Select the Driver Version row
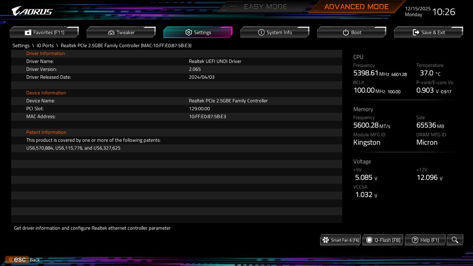This screenshot has width=473, height=266. pos(177,69)
